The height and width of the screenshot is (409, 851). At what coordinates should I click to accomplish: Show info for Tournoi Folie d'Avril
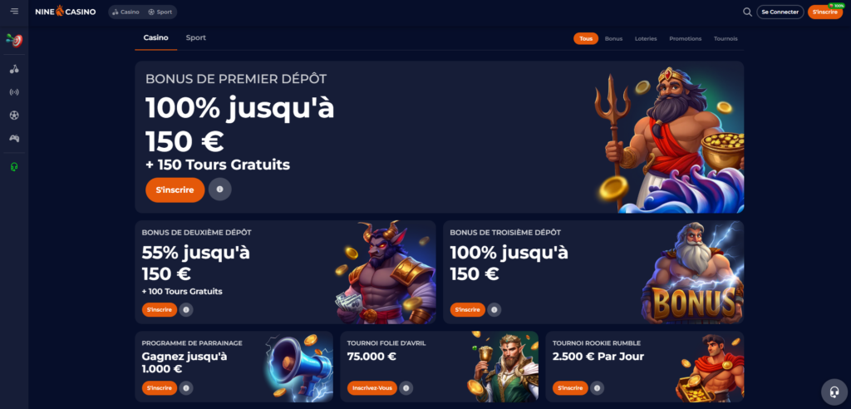click(406, 388)
